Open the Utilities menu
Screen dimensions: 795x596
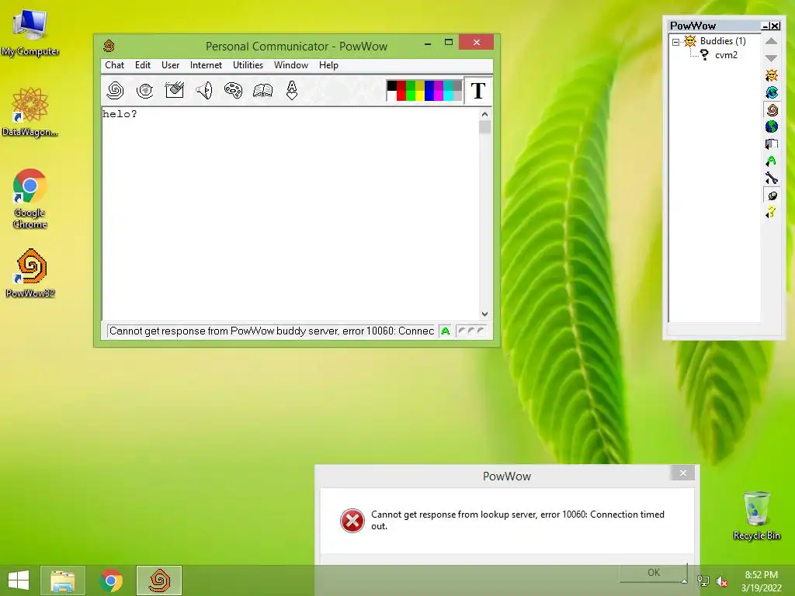(x=248, y=65)
